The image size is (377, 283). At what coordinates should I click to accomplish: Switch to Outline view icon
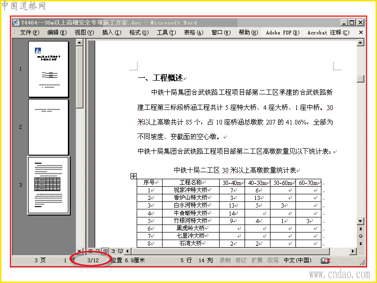pos(113,251)
